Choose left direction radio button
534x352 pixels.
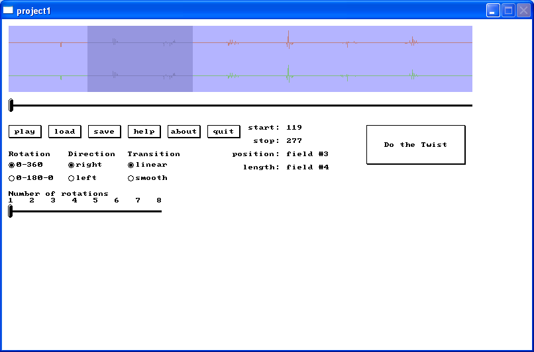click(x=72, y=178)
